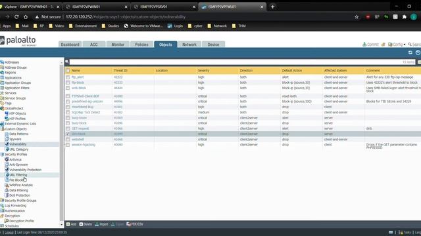421x236 pixels.
Task: Click the Antivirus profile icon
Action: click(7, 159)
